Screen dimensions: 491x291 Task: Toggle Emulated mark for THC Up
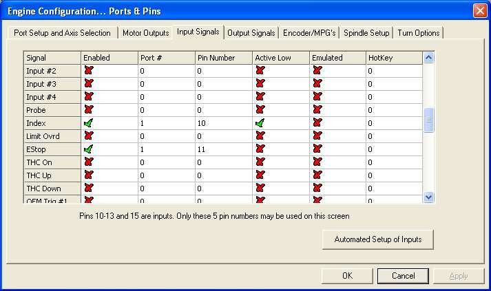tap(317, 175)
